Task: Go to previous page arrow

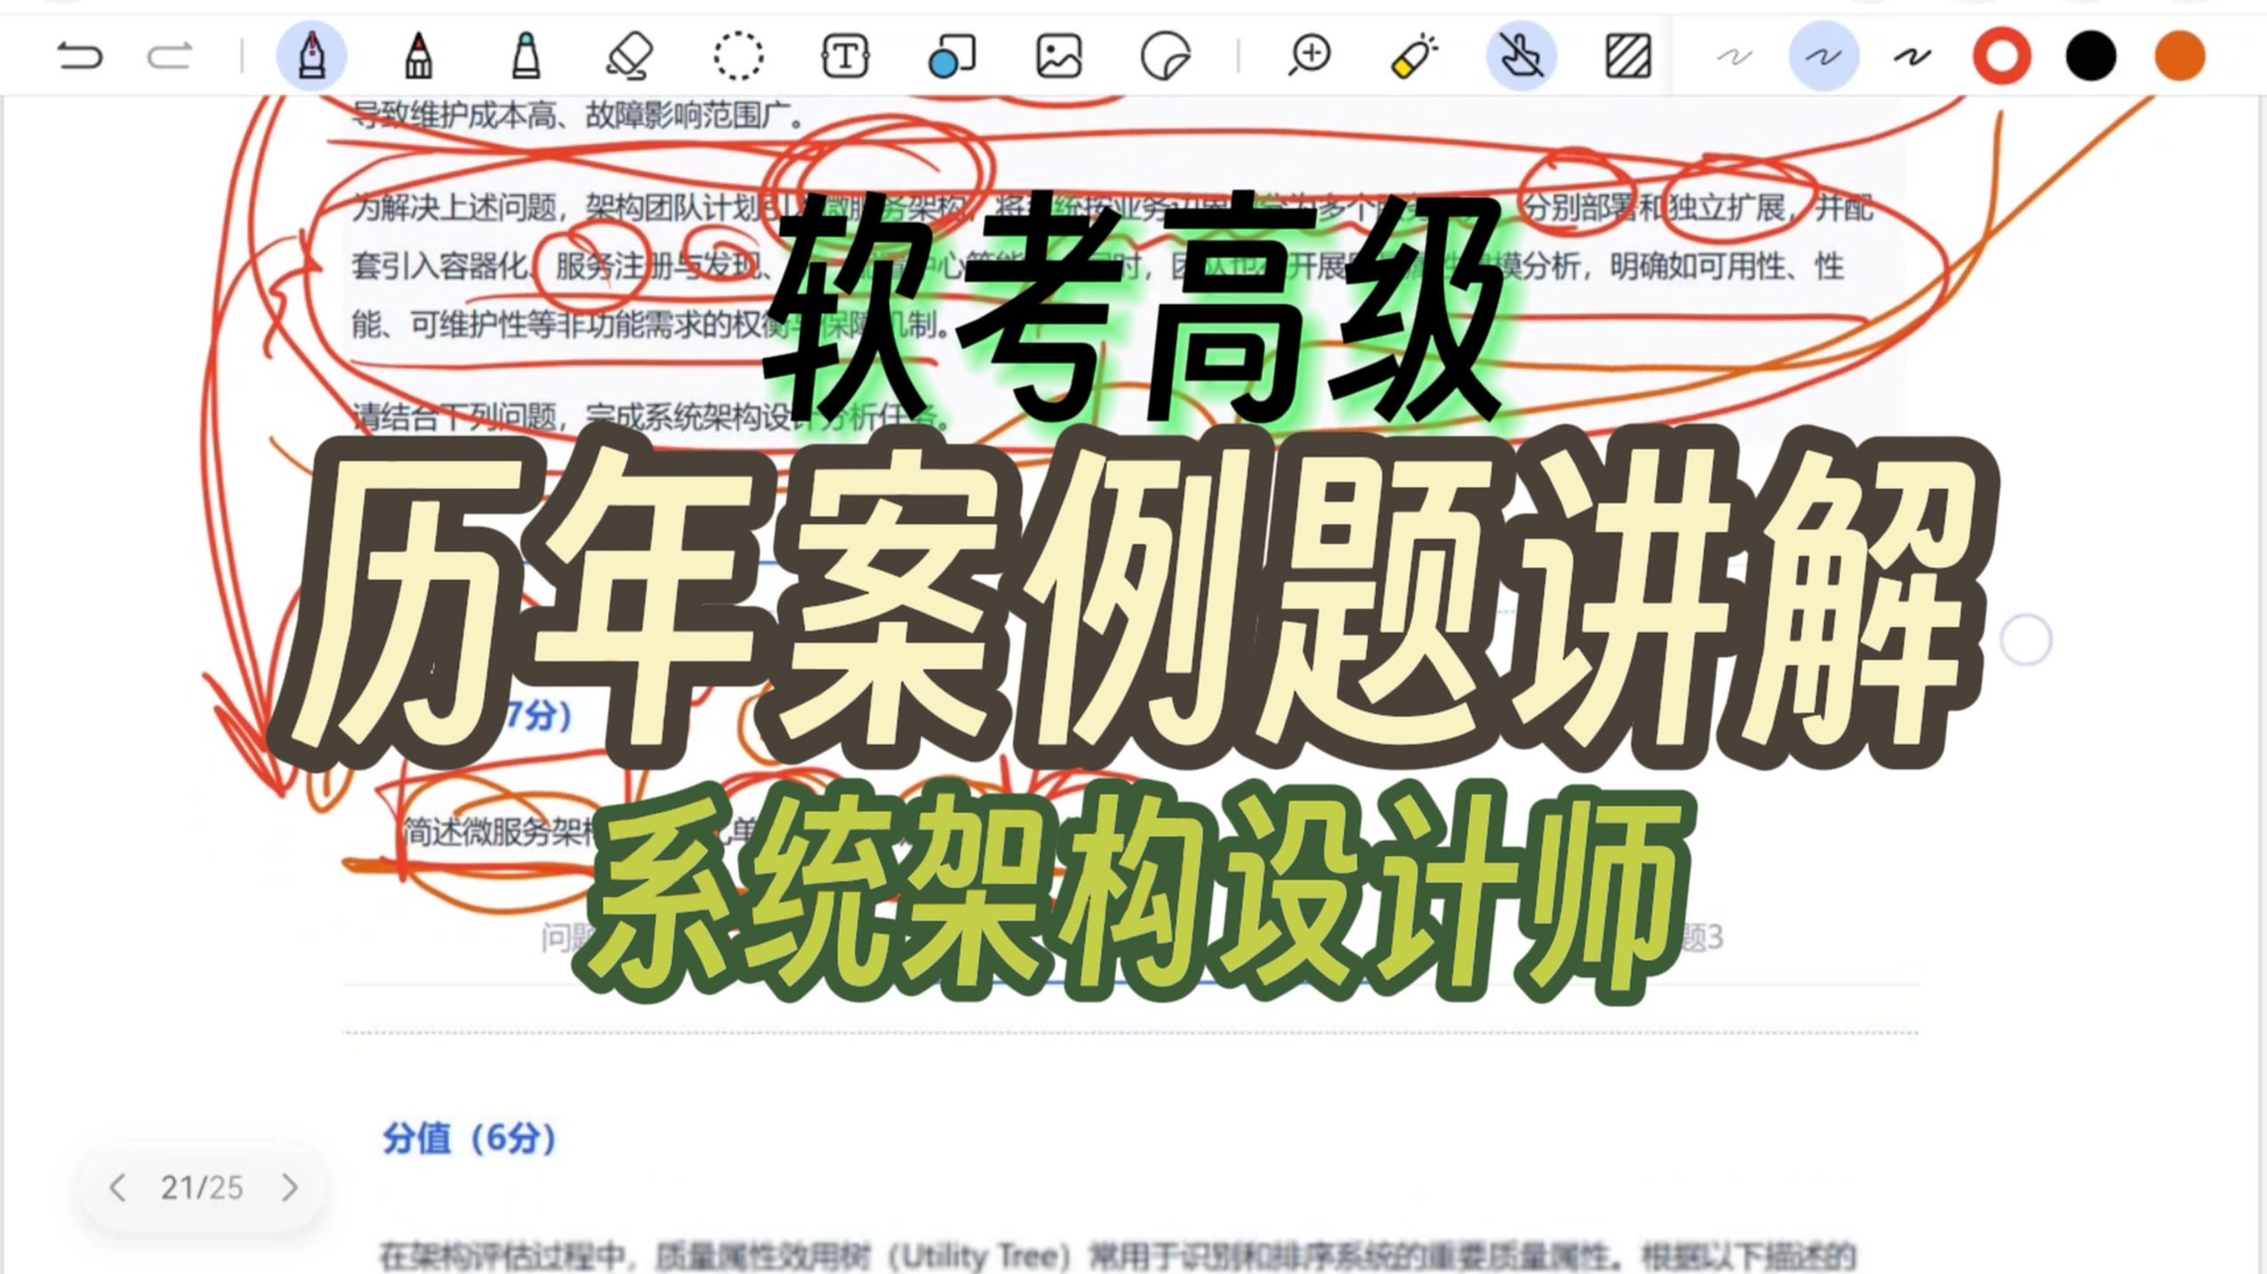Action: click(117, 1188)
